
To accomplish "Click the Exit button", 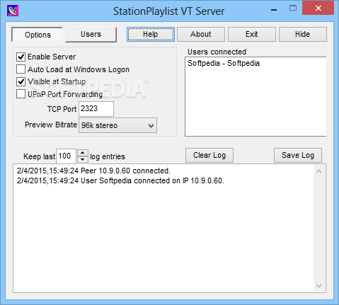I will (252, 34).
